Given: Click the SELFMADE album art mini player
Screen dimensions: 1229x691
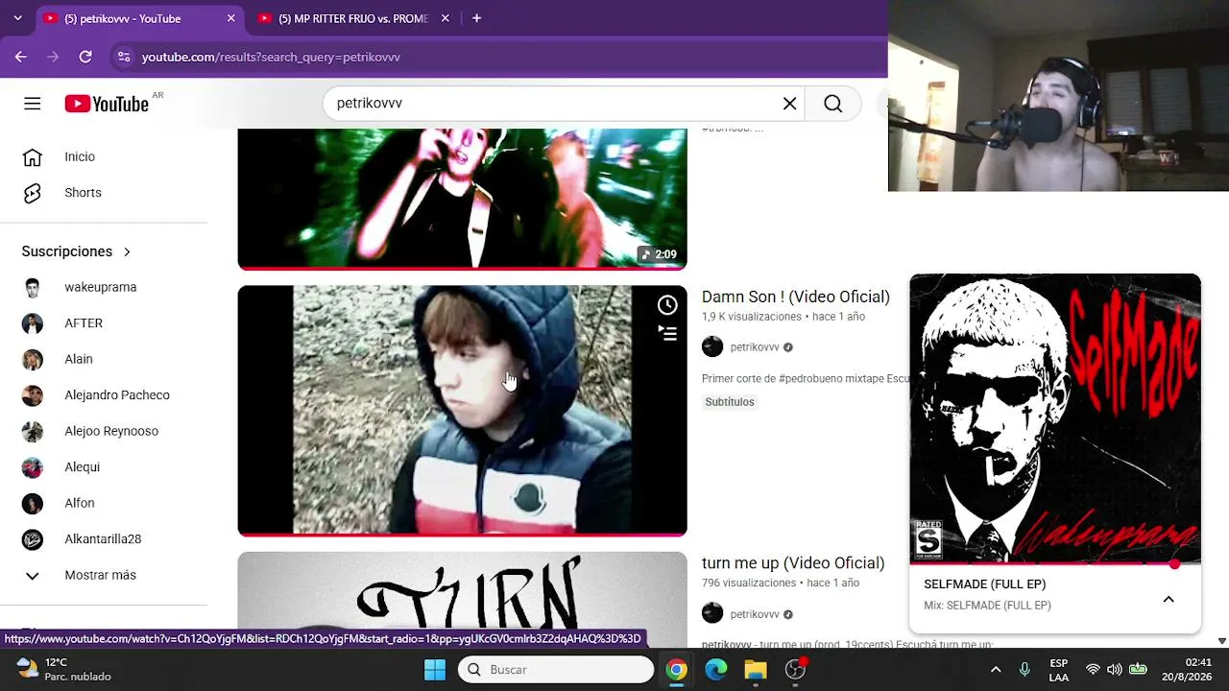Looking at the screenshot, I should pos(1055,418).
